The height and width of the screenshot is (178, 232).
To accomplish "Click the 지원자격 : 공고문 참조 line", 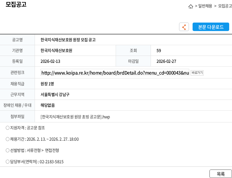I will (25, 128).
